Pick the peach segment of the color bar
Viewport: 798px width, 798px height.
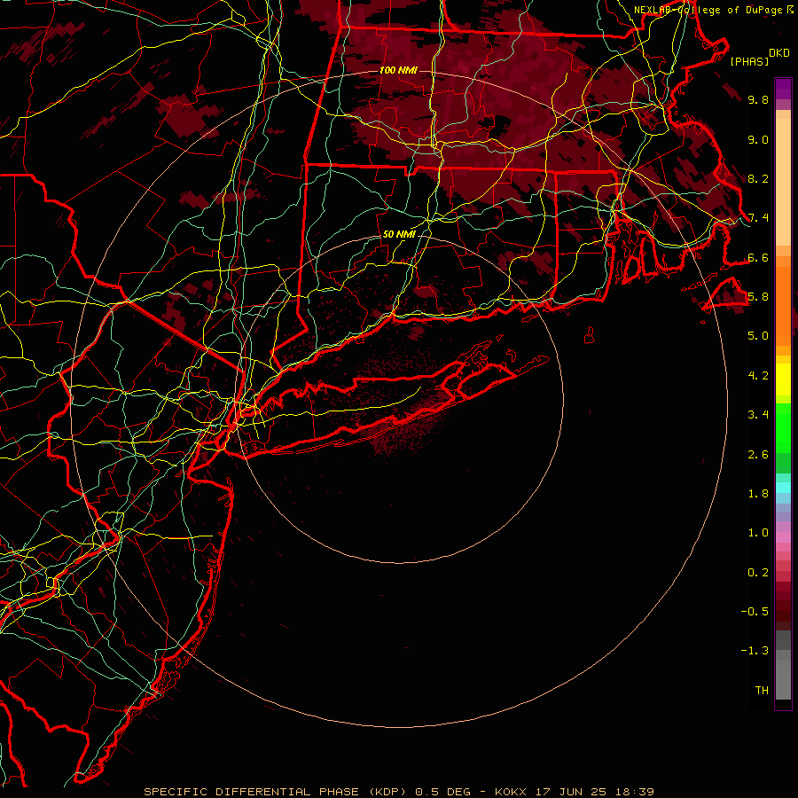(783, 181)
